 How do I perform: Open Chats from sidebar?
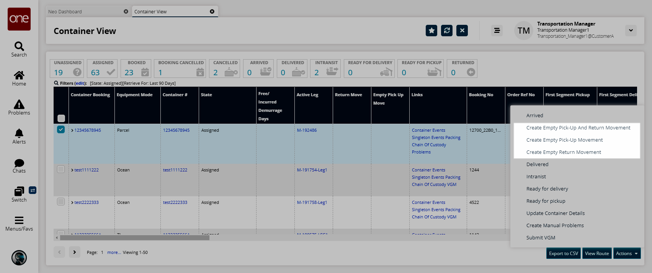point(19,165)
